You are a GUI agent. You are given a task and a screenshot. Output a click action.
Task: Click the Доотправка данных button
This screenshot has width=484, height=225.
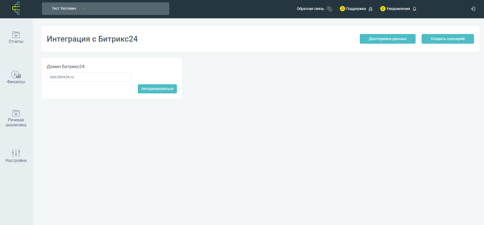pyautogui.click(x=388, y=39)
